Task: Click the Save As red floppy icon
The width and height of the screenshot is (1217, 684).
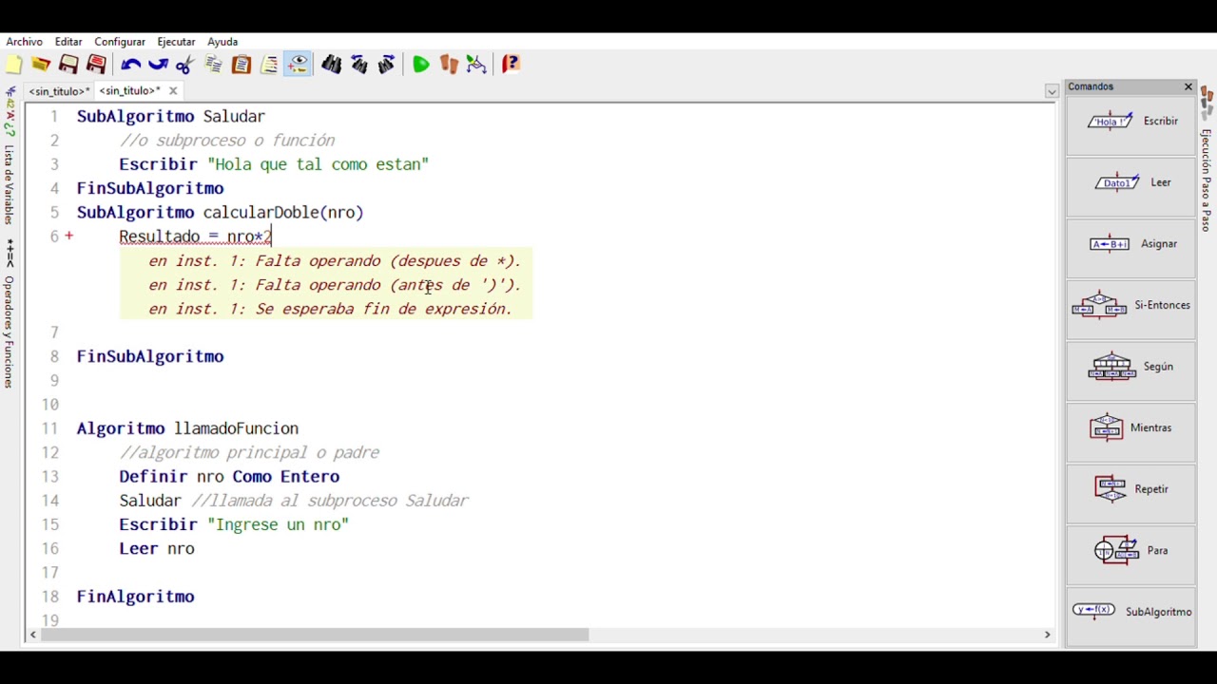Action: pyautogui.click(x=96, y=65)
